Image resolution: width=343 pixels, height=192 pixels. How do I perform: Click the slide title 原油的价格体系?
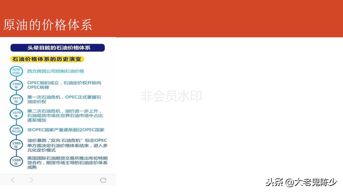48,25
